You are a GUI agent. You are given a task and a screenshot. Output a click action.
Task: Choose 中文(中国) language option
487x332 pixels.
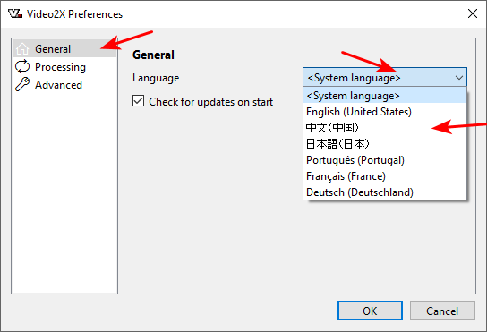(x=385, y=128)
